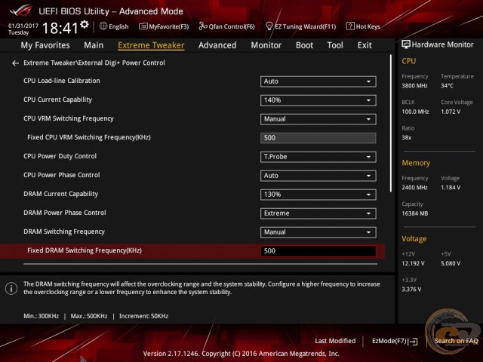Click the memory capacity 16384 MB value
Screen dimensions: 483x362
pos(414,213)
